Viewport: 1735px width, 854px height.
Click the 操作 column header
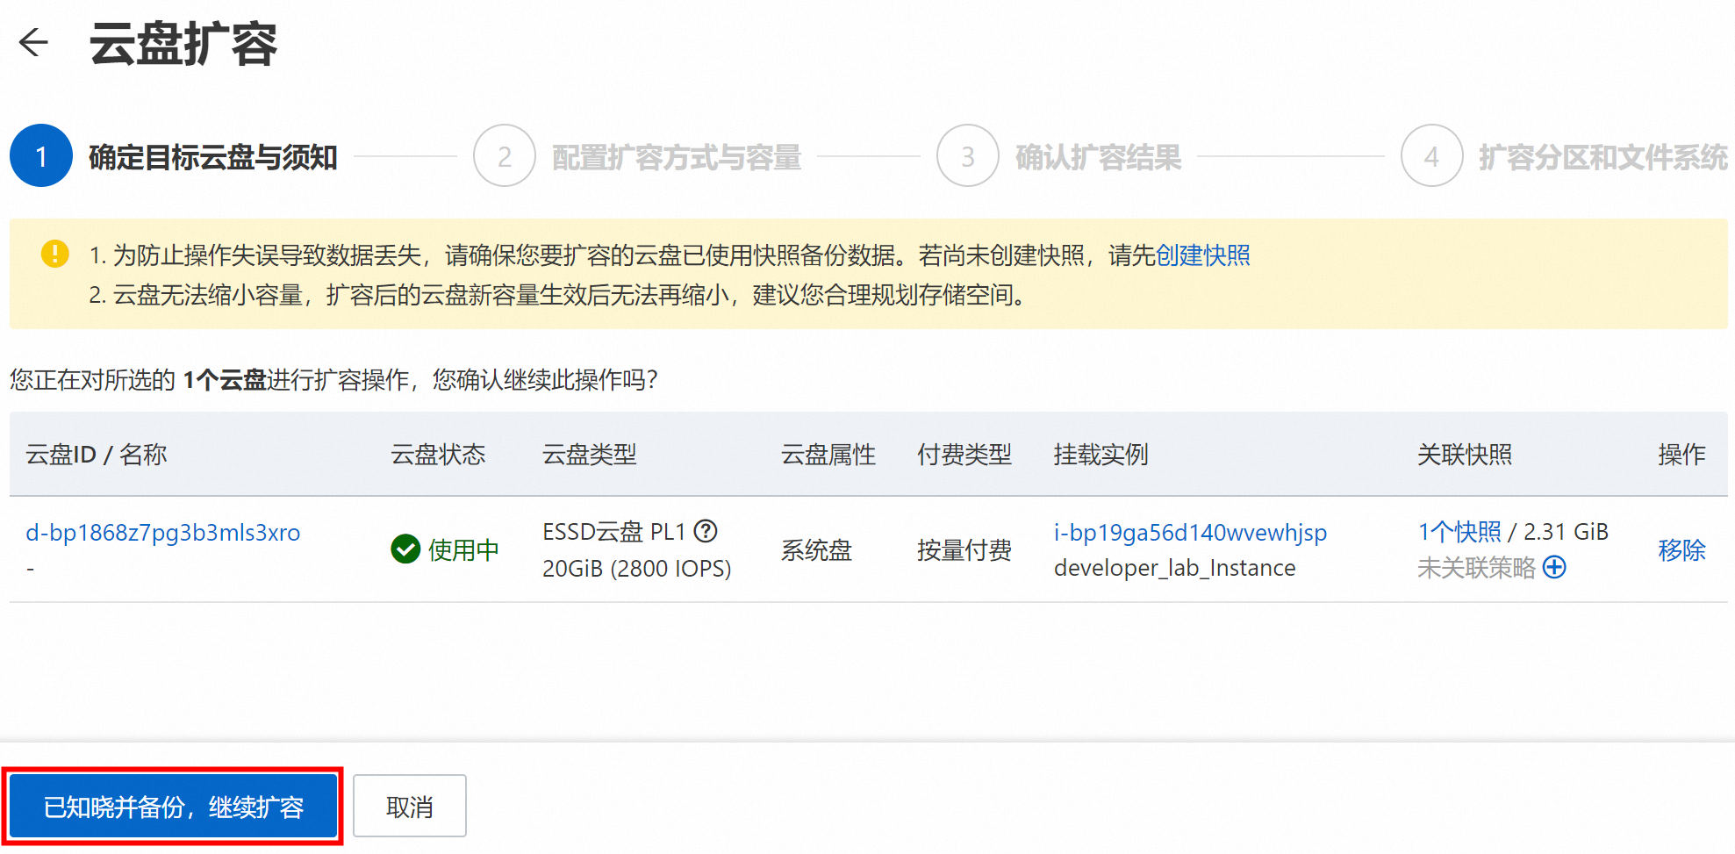pos(1681,455)
